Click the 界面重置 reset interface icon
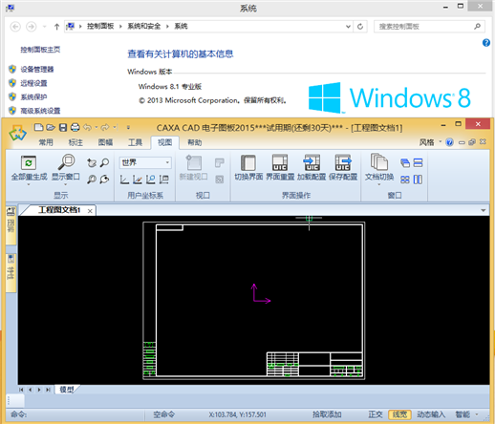 (280, 162)
